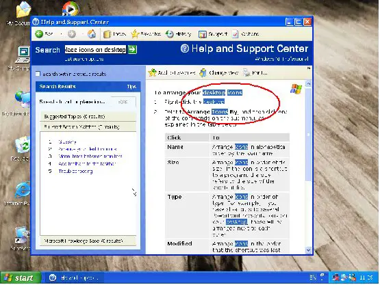Viewport: 380px width, 285px height.
Task: Click the "Click" column header in table
Action: pyautogui.click(x=187, y=137)
